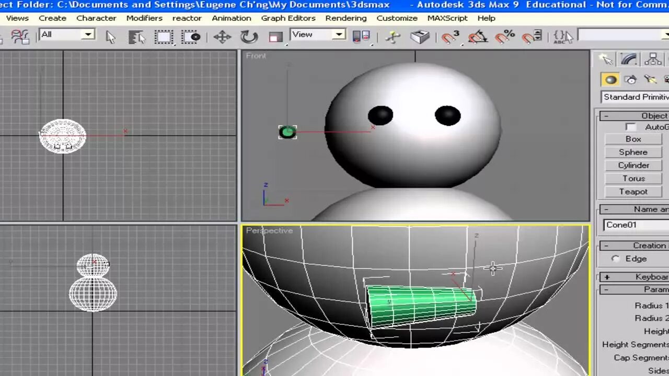
Task: Open the Help menu
Action: point(486,18)
